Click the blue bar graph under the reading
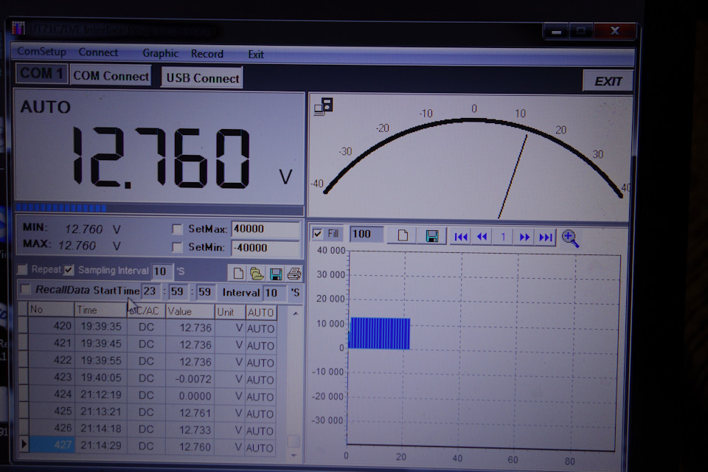This screenshot has height=472, width=708. 160,208
